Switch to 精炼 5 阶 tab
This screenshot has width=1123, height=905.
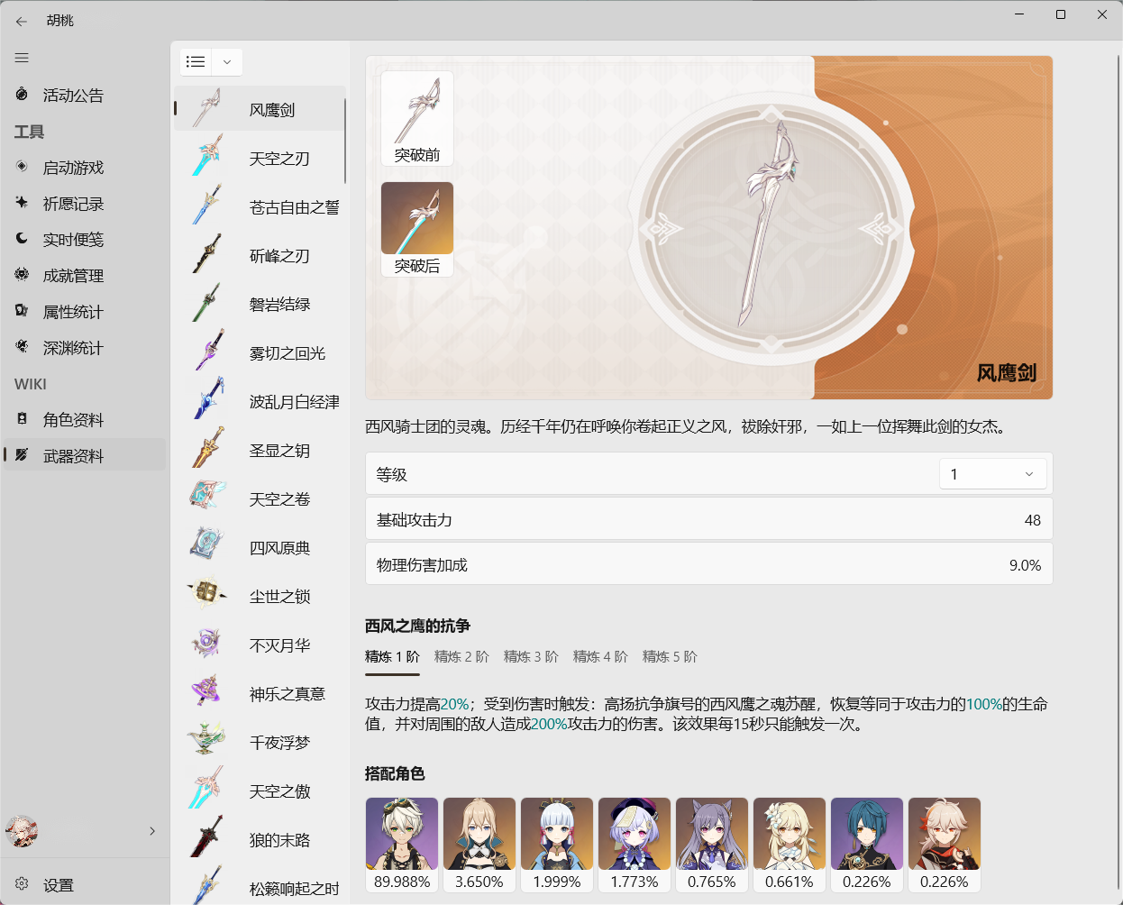tap(670, 657)
